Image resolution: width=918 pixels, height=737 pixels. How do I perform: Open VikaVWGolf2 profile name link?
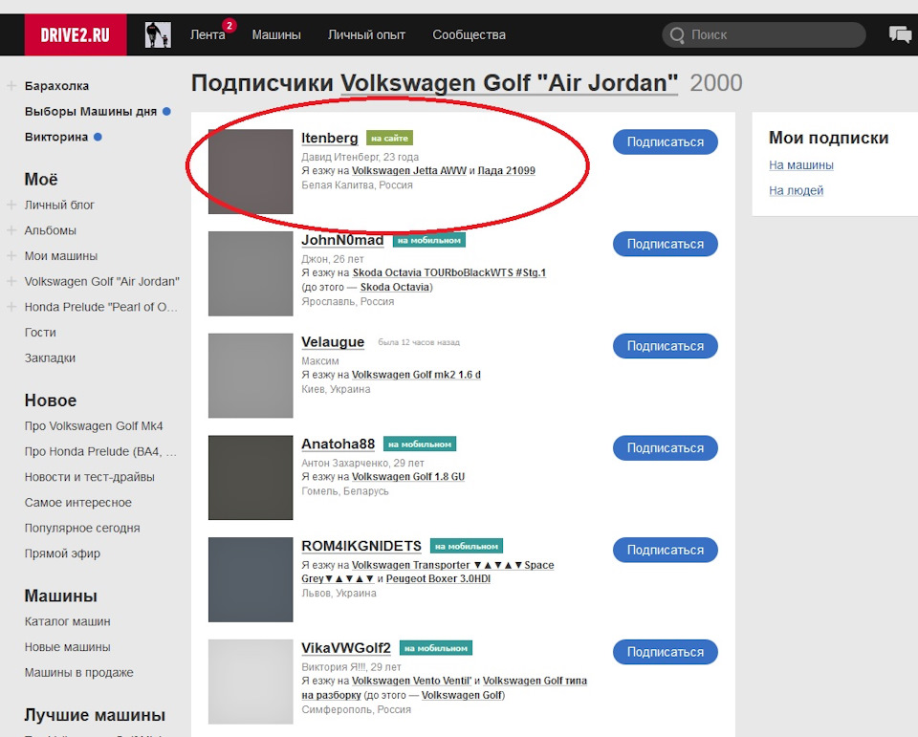pos(346,648)
